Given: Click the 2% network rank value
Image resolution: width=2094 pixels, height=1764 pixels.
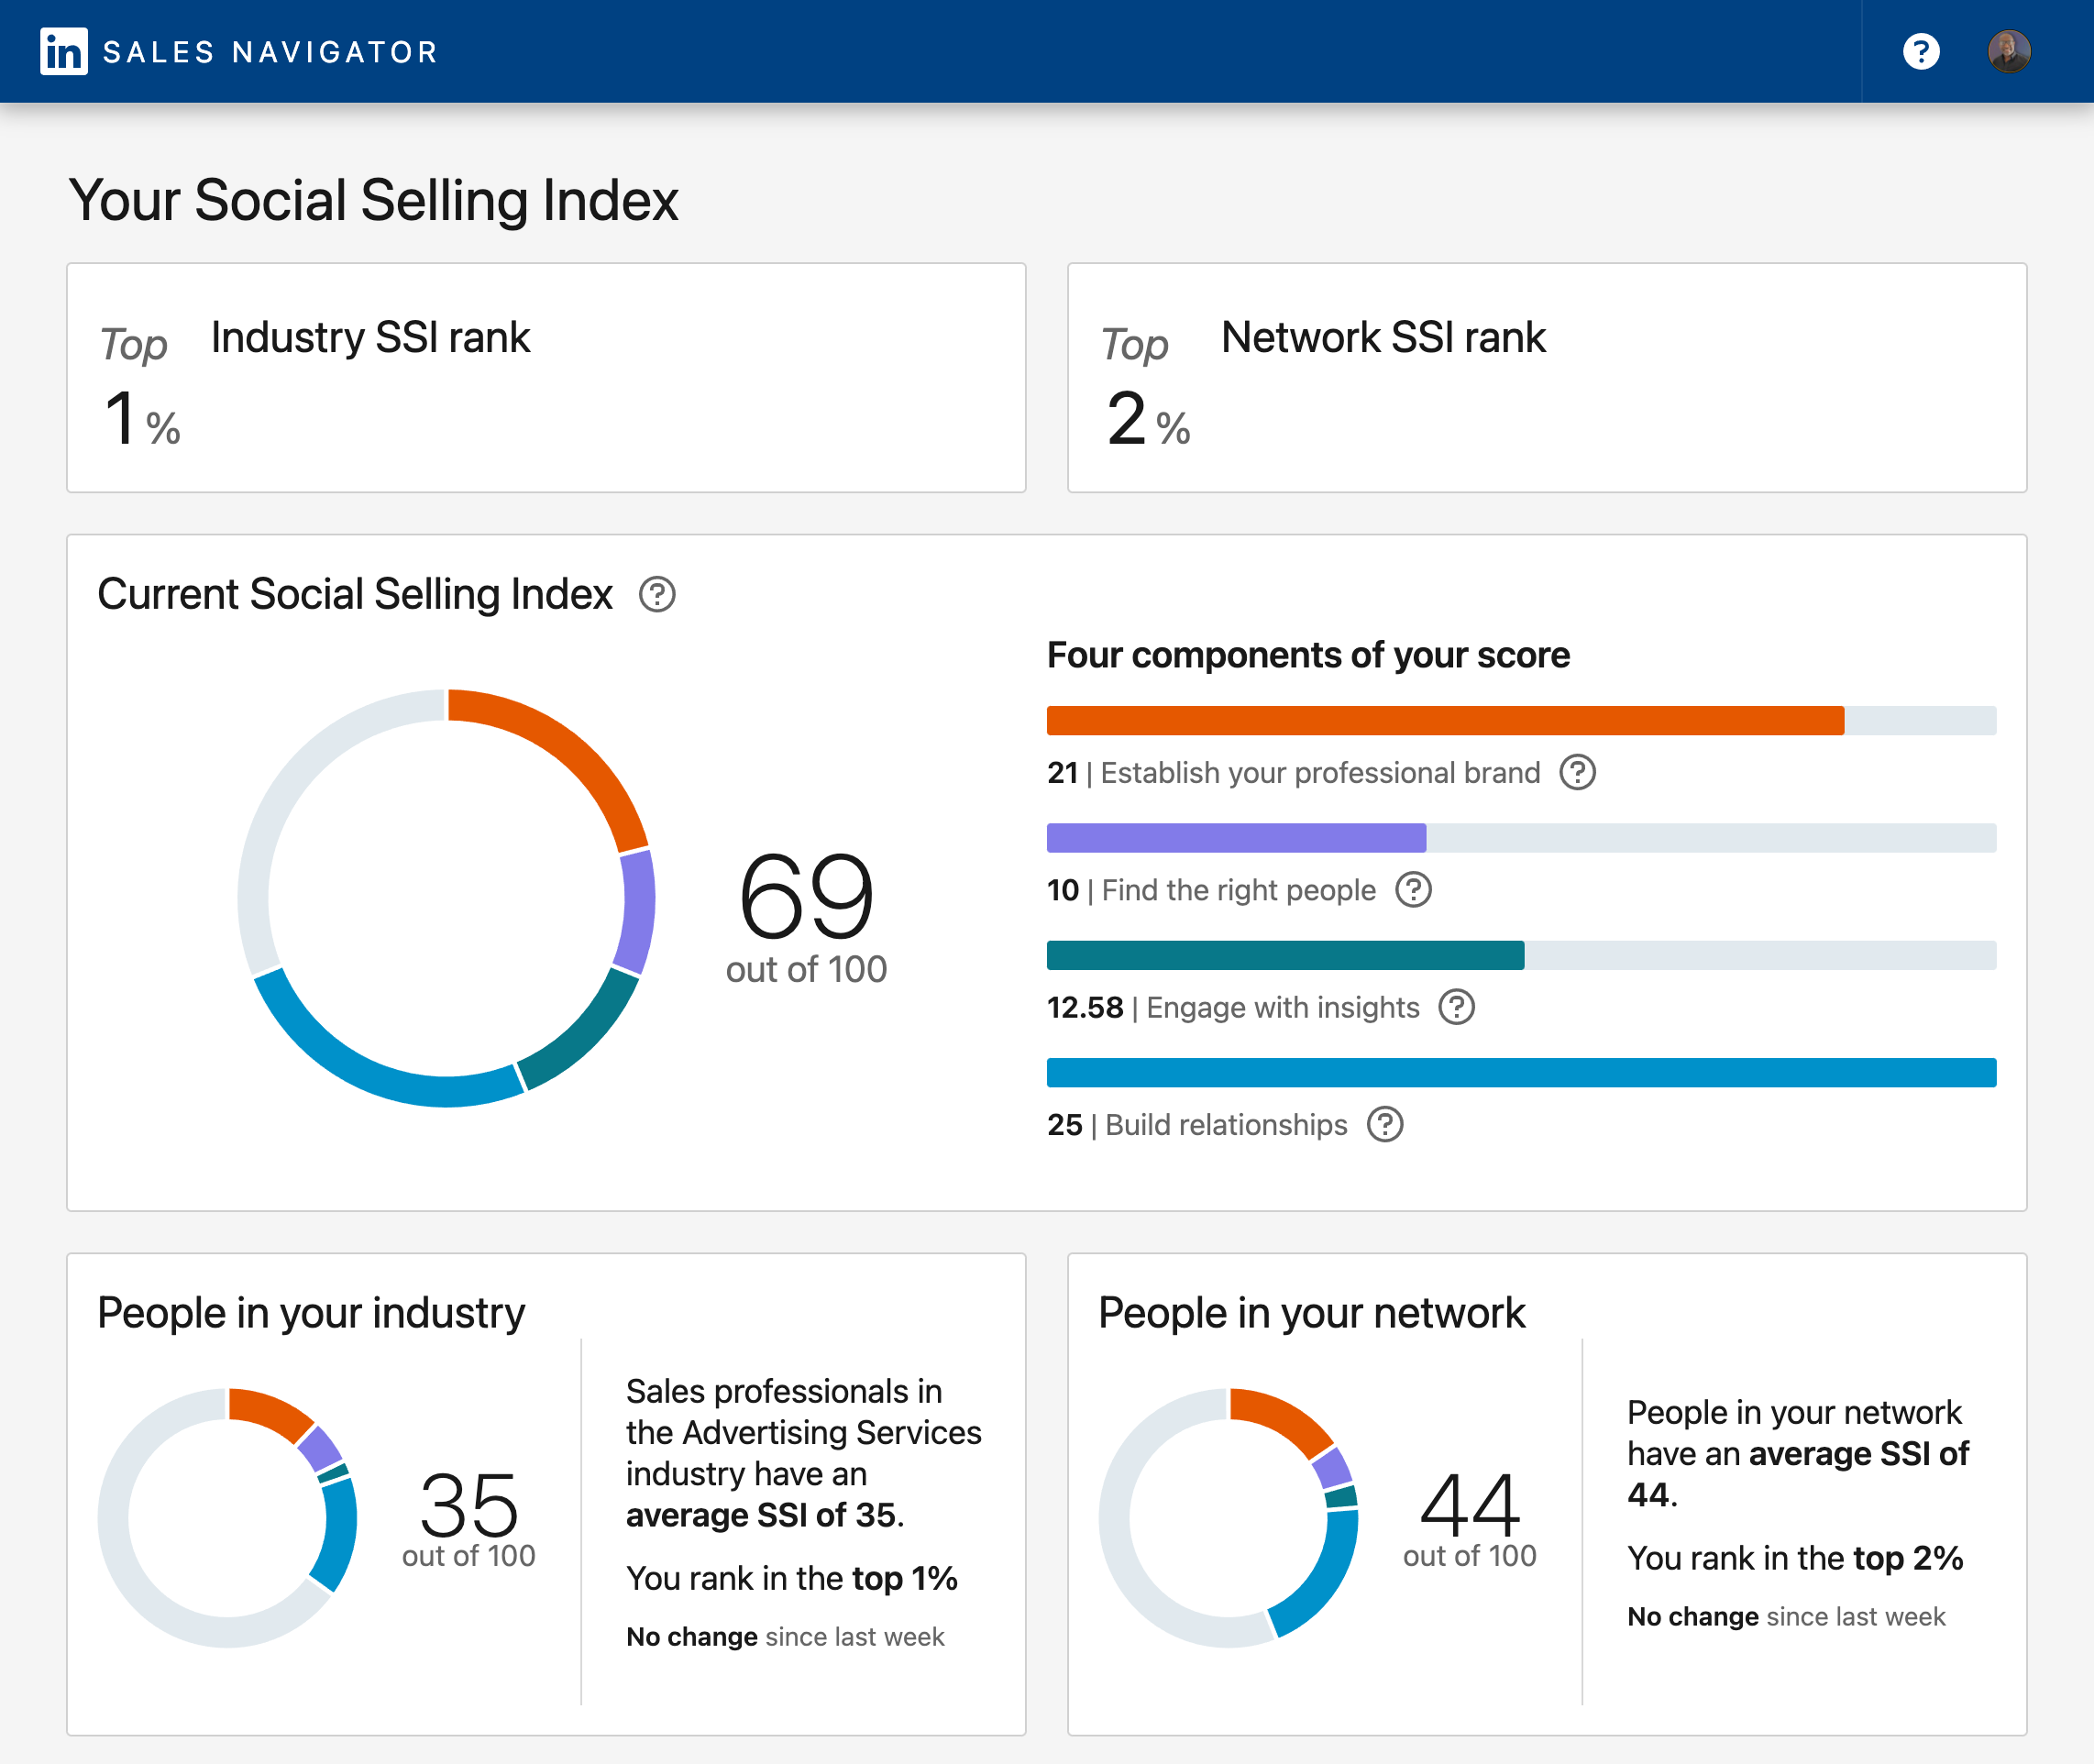Looking at the screenshot, I should 1148,418.
